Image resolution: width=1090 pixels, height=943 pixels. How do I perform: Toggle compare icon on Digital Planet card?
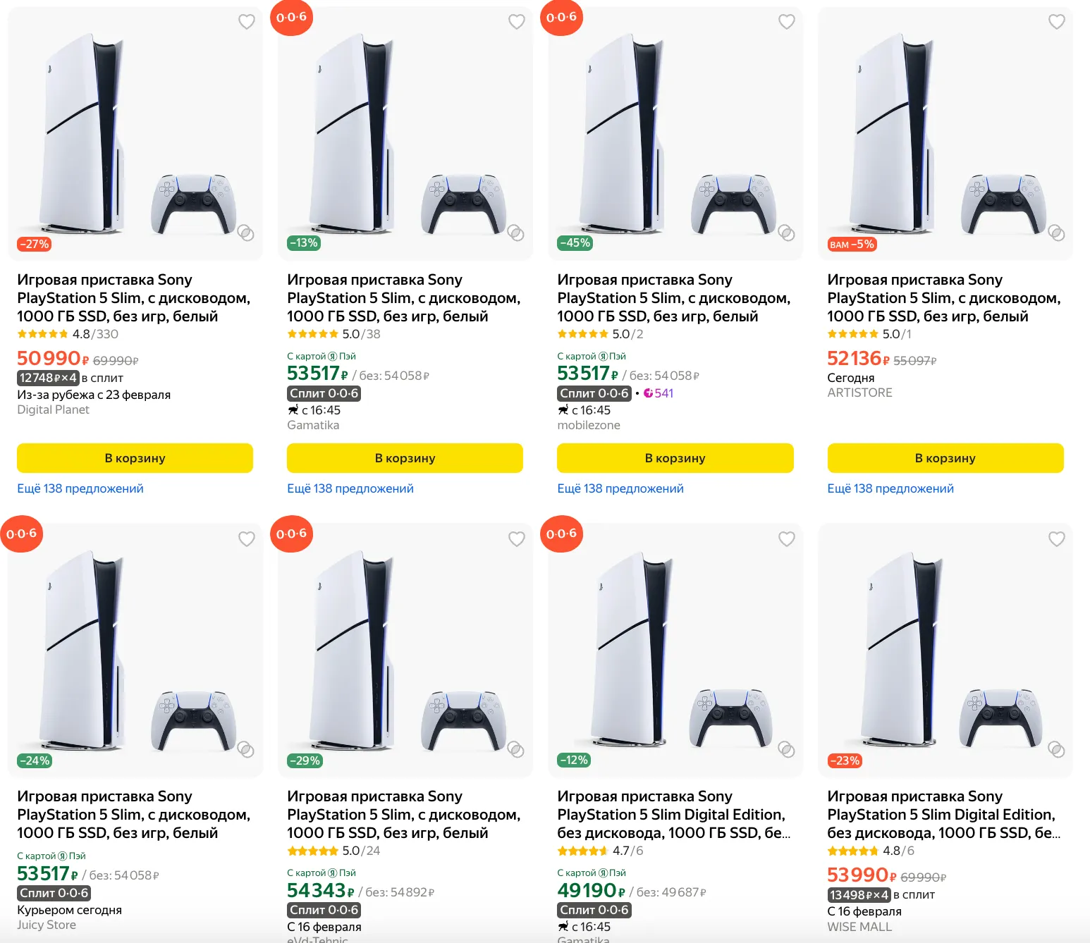coord(246,233)
